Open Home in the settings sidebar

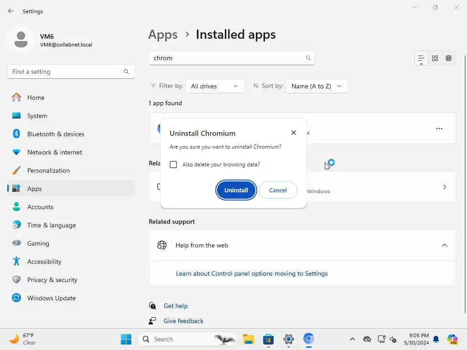71,98
